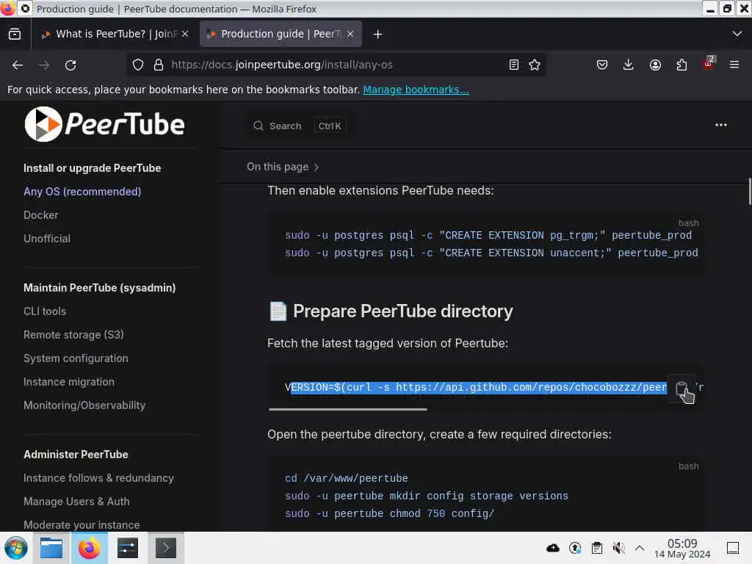Open the Downloads panel
Image resolution: width=752 pixels, height=564 pixels.
tap(629, 65)
